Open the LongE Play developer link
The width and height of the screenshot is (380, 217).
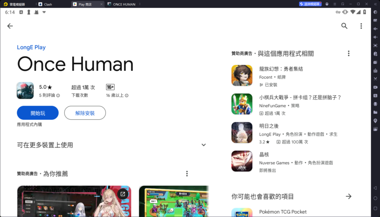click(x=32, y=48)
